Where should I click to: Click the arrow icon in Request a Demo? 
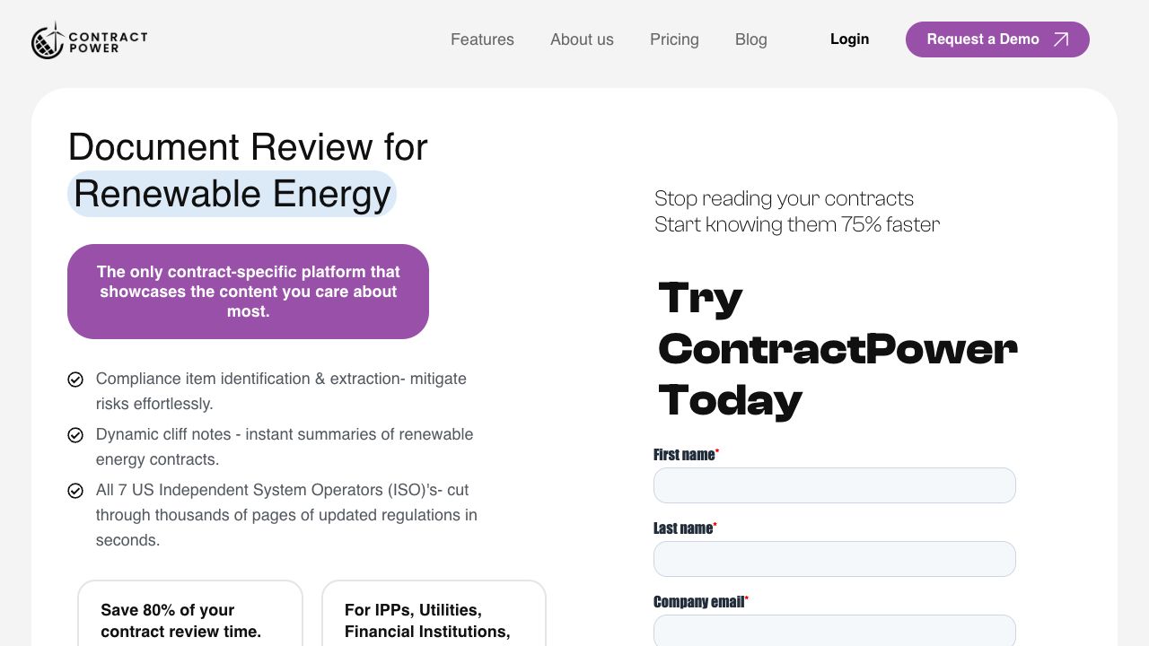(1061, 39)
